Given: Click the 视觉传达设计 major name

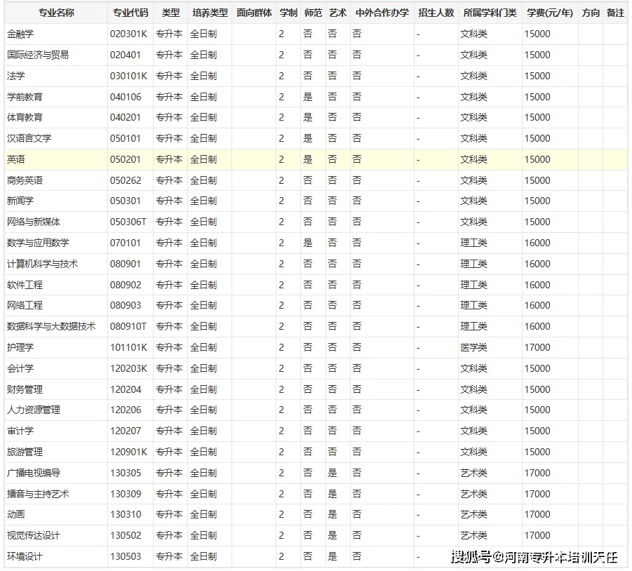Looking at the screenshot, I should coord(34,535).
